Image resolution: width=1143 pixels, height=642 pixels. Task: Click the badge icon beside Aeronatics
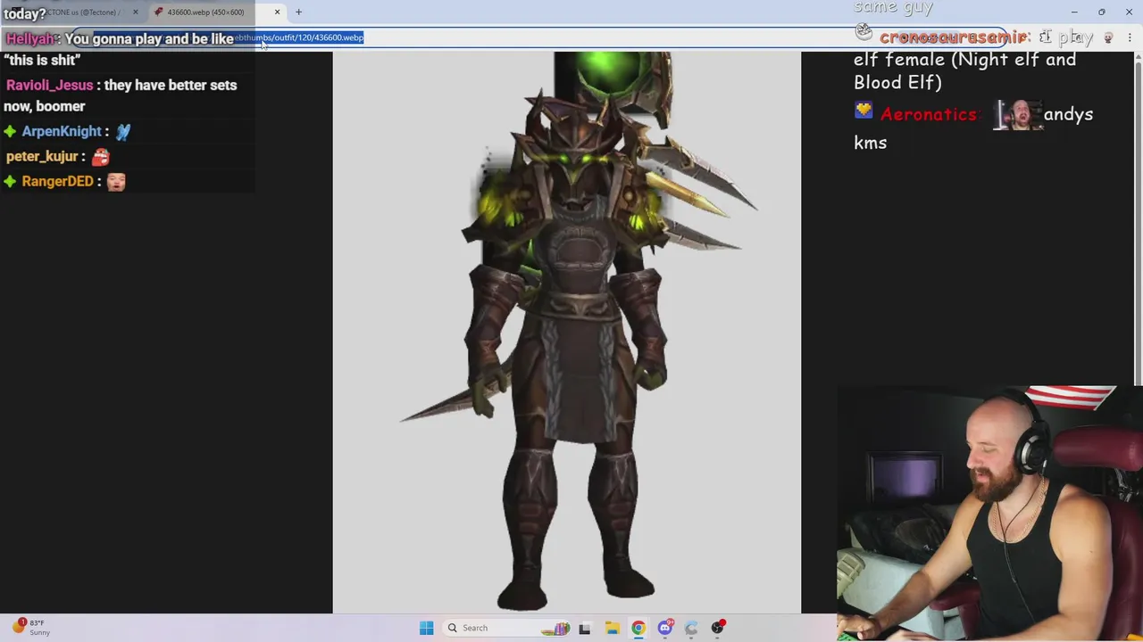pos(863,111)
